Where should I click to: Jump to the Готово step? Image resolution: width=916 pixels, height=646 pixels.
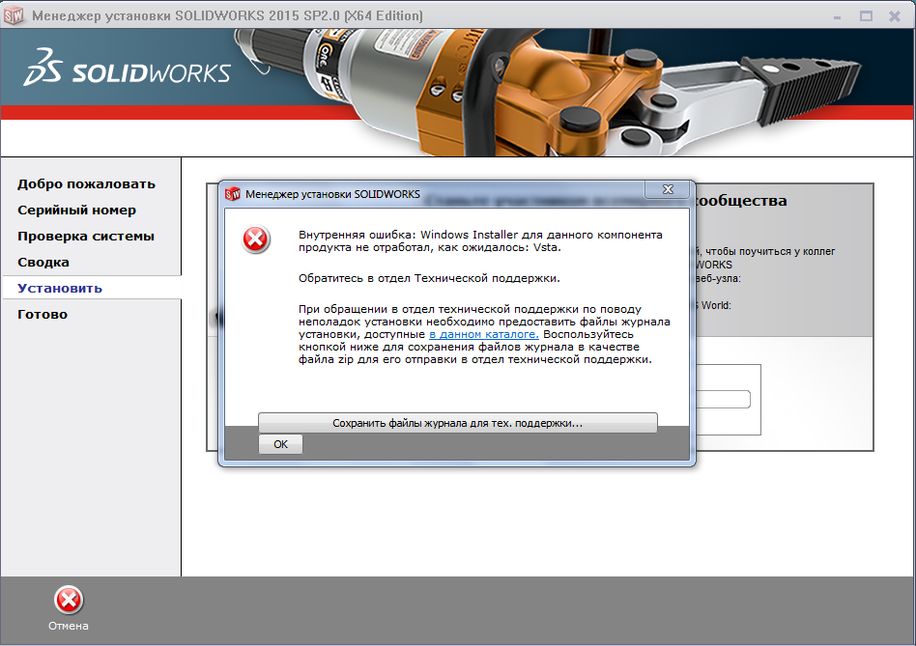coord(43,314)
